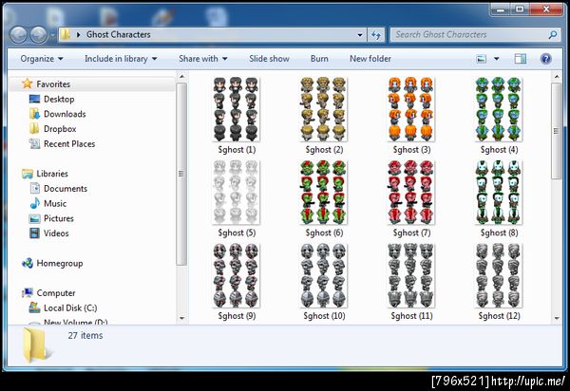Select the $ghost (1) dark-haired sprite thumbnail

(236, 109)
